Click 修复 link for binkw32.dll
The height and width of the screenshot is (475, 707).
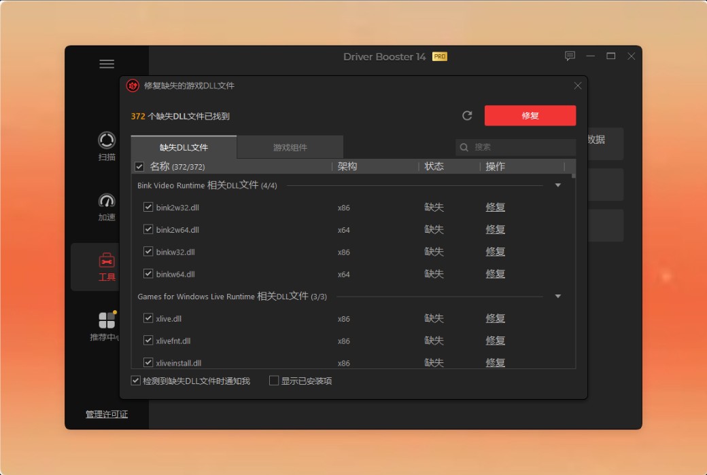click(x=495, y=251)
